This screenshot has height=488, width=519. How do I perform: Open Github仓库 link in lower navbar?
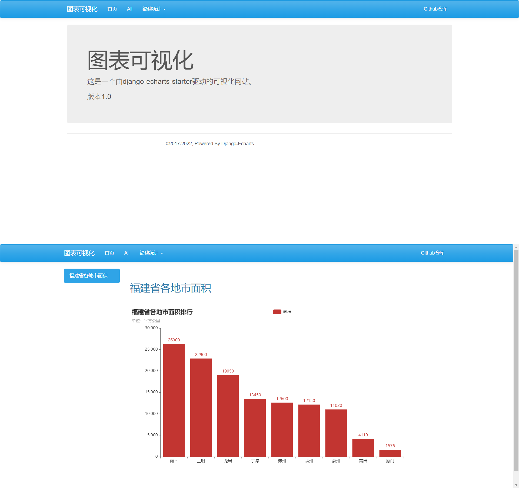pos(432,253)
